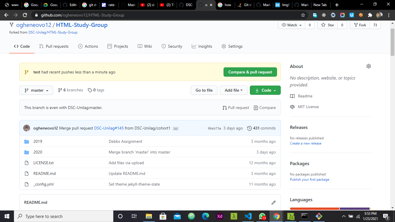Open the green Code clone dropdown
395x222 pixels.
click(x=265, y=90)
